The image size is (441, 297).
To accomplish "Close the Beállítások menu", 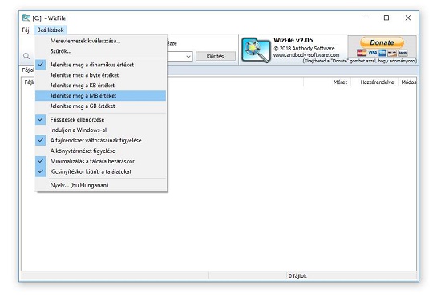I will (51, 30).
